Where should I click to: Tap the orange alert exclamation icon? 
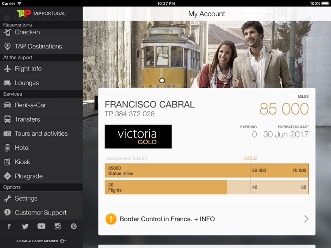111,219
